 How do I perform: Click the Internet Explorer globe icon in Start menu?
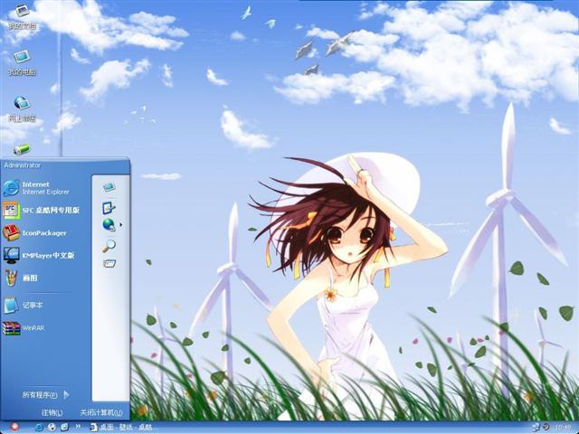[x=11, y=188]
